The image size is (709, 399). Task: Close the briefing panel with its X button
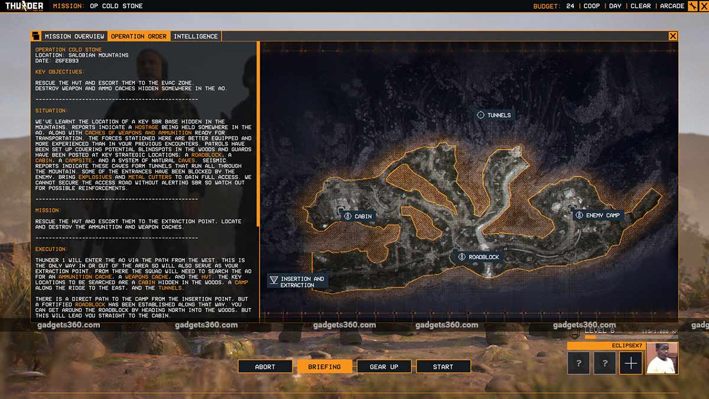[673, 36]
